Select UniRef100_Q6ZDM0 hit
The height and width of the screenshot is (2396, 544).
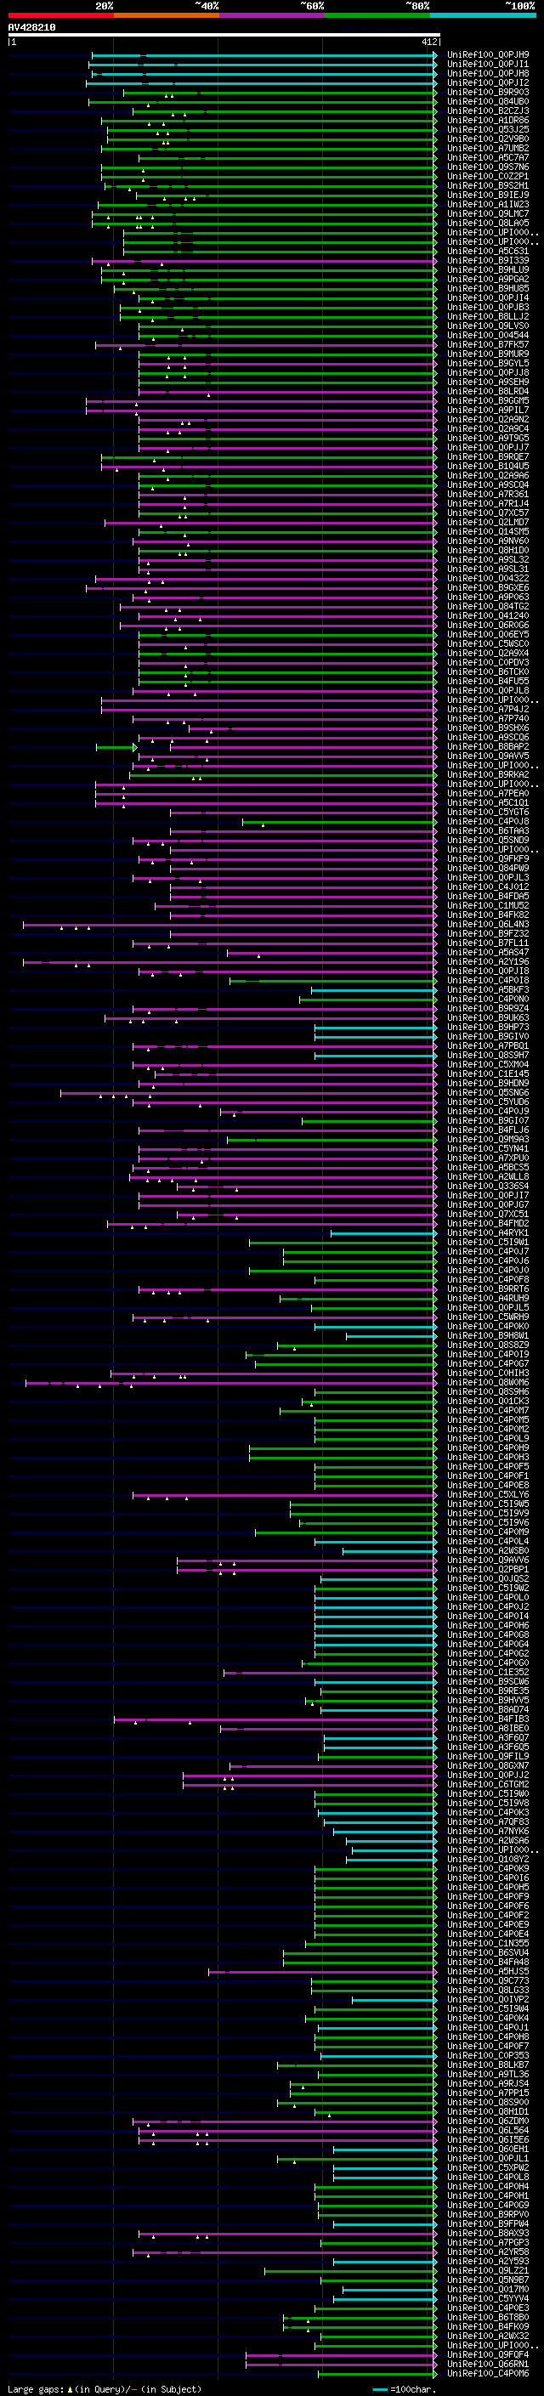pyautogui.click(x=488, y=2121)
